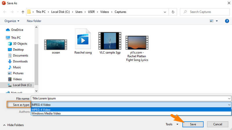Select This PC in navigation pane
Image resolution: width=232 pixels, height=130 pixels.
click(x=13, y=38)
